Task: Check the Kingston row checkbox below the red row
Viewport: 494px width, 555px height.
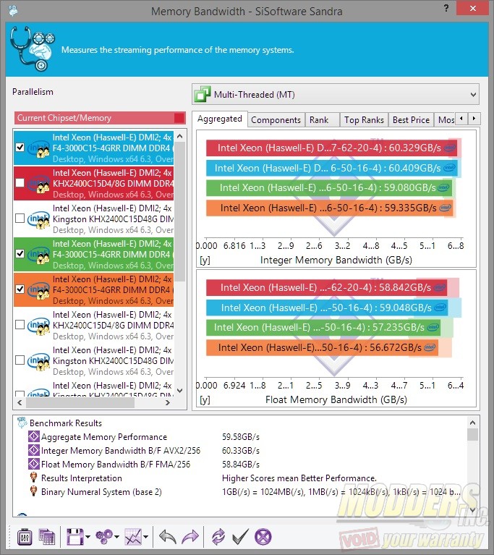Action: pos(20,218)
